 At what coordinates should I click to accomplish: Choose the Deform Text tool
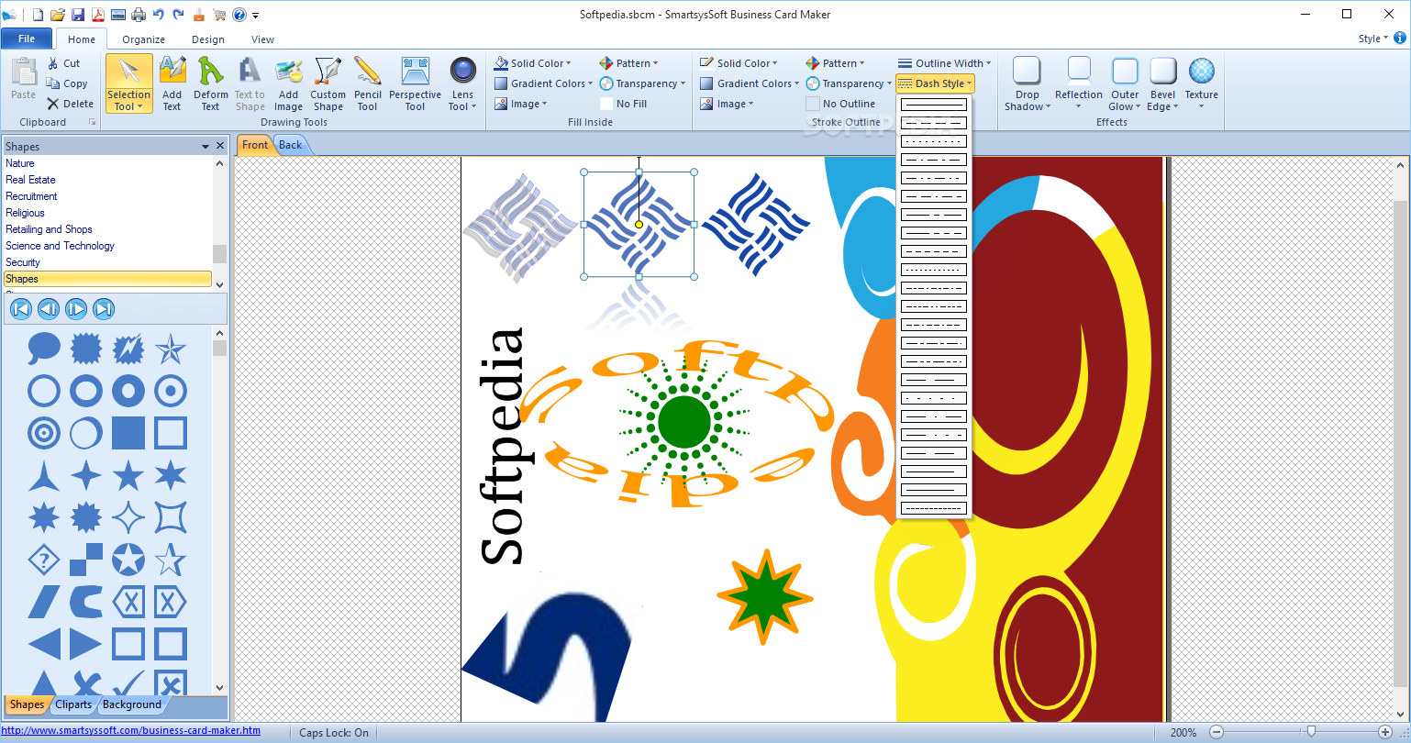pyautogui.click(x=210, y=83)
